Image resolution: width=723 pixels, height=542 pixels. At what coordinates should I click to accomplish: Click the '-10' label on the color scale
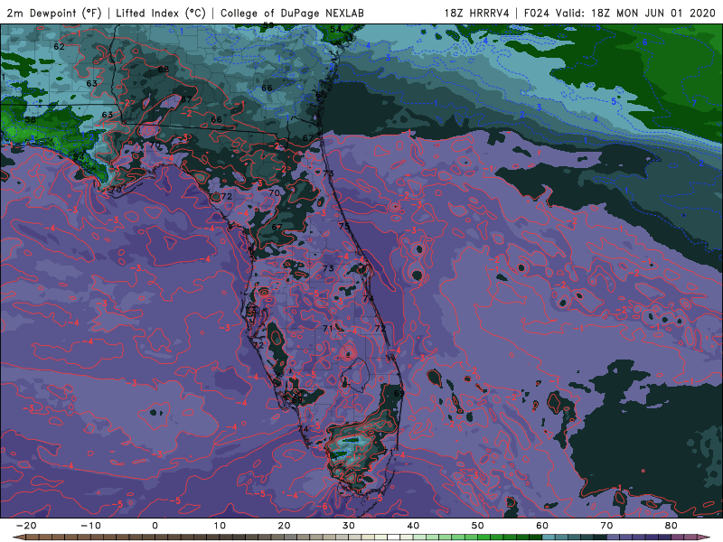90,526
